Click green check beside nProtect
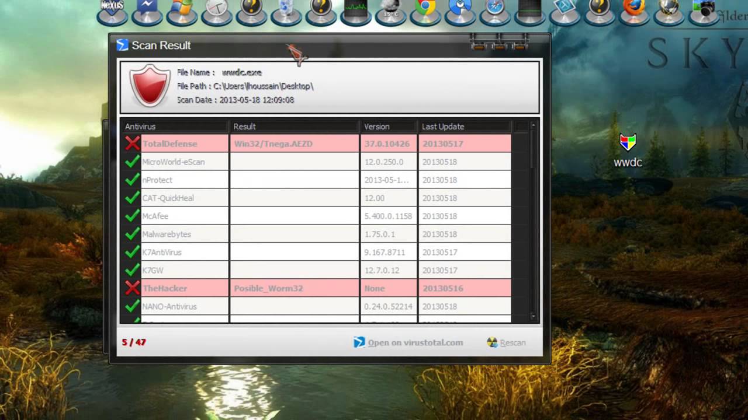 click(133, 179)
